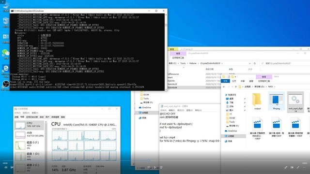Image resolution: width=310 pixels, height=174 pixels.
Task: Open quick access toolbar dropdown in MKV Explorer
Action: [x=235, y=77]
